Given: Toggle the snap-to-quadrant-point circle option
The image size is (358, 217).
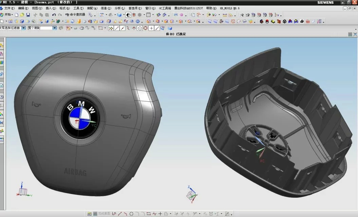Looking at the screenshot, I should coord(145,28).
